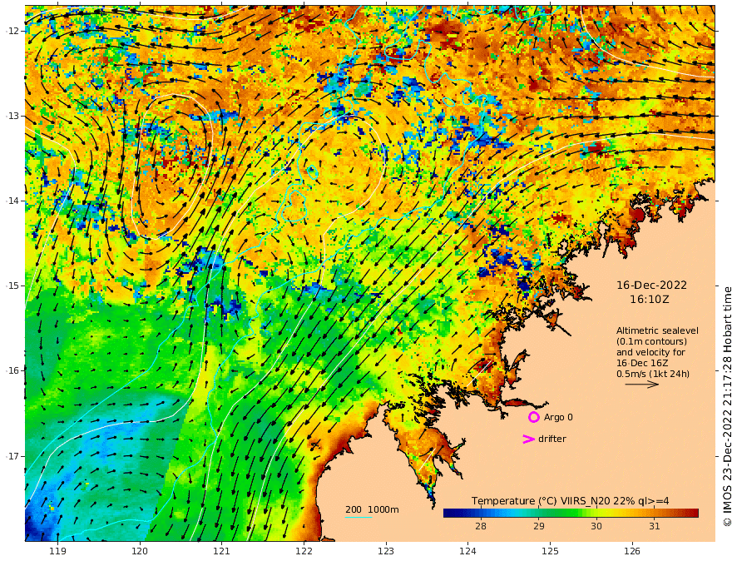Click latitude label '-14'

click(x=13, y=201)
